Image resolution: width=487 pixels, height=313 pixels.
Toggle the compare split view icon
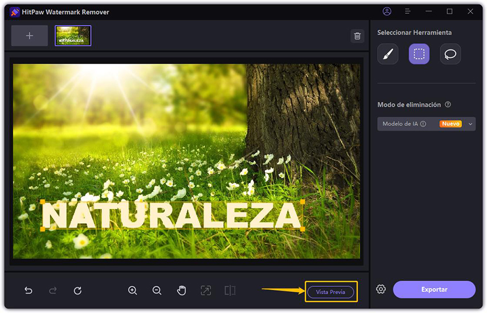pyautogui.click(x=230, y=290)
